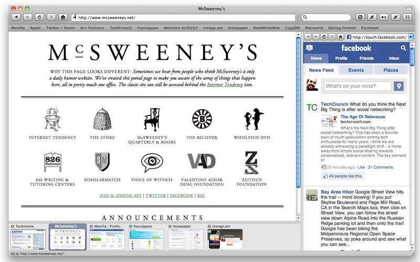The height and width of the screenshot is (262, 420).
Task: Click the sidebar home button
Action: (x=340, y=37)
